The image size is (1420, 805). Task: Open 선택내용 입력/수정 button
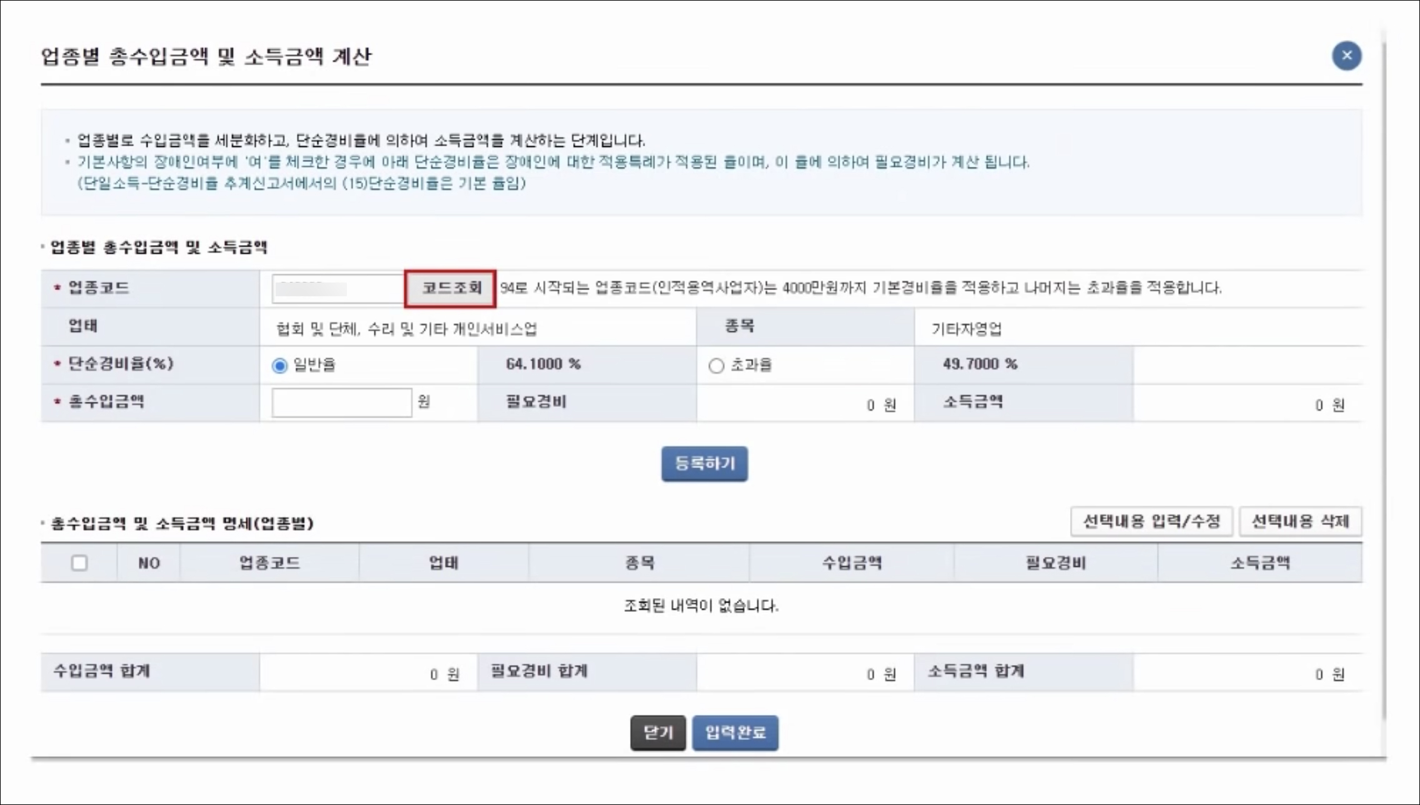[1151, 521]
